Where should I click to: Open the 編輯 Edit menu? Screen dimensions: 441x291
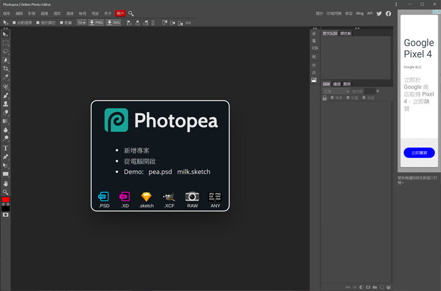coord(19,13)
